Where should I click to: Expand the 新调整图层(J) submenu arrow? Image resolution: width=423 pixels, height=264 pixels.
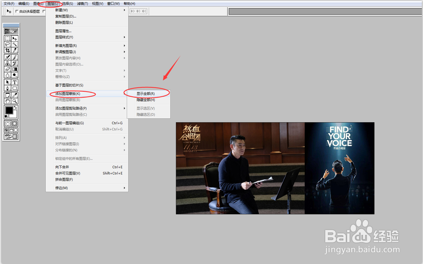tap(125, 52)
